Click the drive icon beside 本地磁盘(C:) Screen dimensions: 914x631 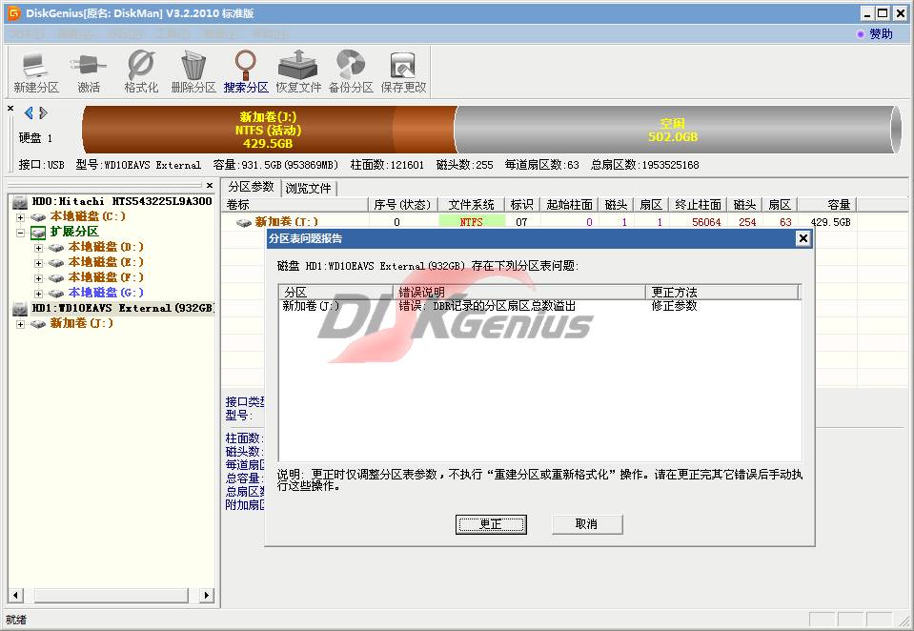[38, 217]
